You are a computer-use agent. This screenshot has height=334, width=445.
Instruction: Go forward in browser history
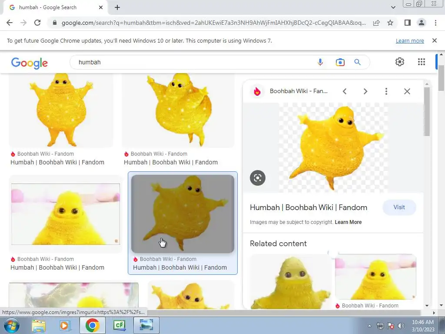[23, 23]
